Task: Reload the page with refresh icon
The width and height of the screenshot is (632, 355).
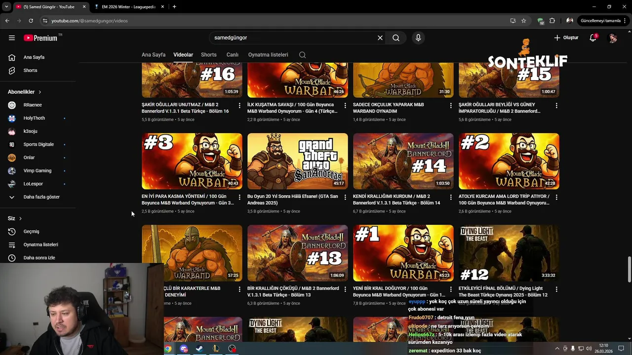Action: point(31,21)
